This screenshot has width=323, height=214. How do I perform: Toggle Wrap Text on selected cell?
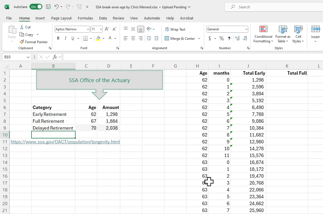tap(175, 29)
